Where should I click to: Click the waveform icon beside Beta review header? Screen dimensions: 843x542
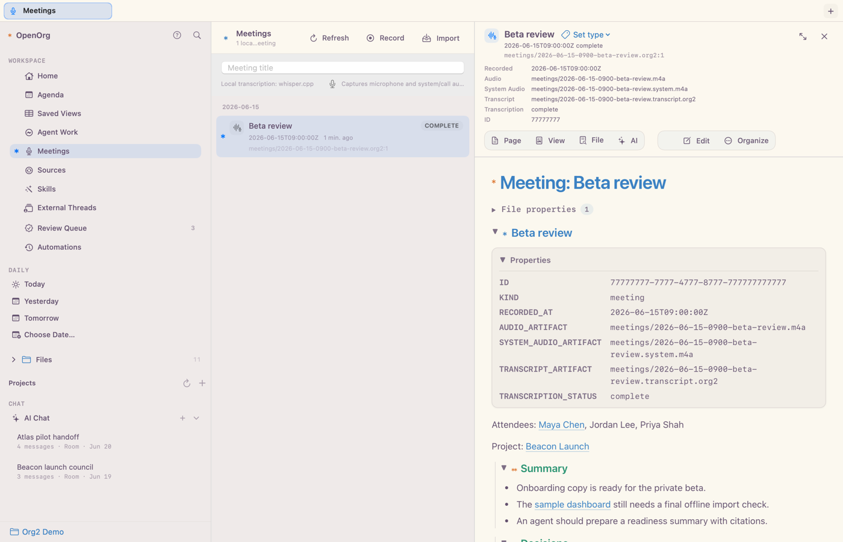492,36
